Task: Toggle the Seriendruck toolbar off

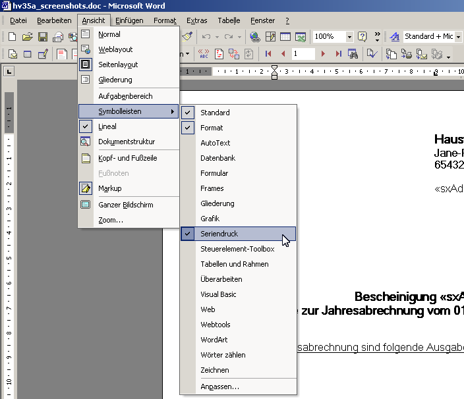Action: pos(238,234)
